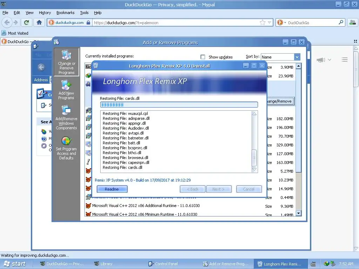Select Change or Remove Programs sidebar icon

66,62
